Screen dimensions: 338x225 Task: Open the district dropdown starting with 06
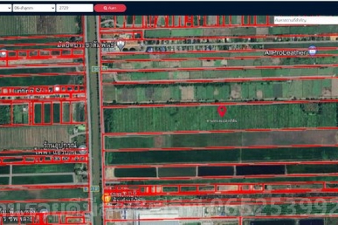[34, 8]
